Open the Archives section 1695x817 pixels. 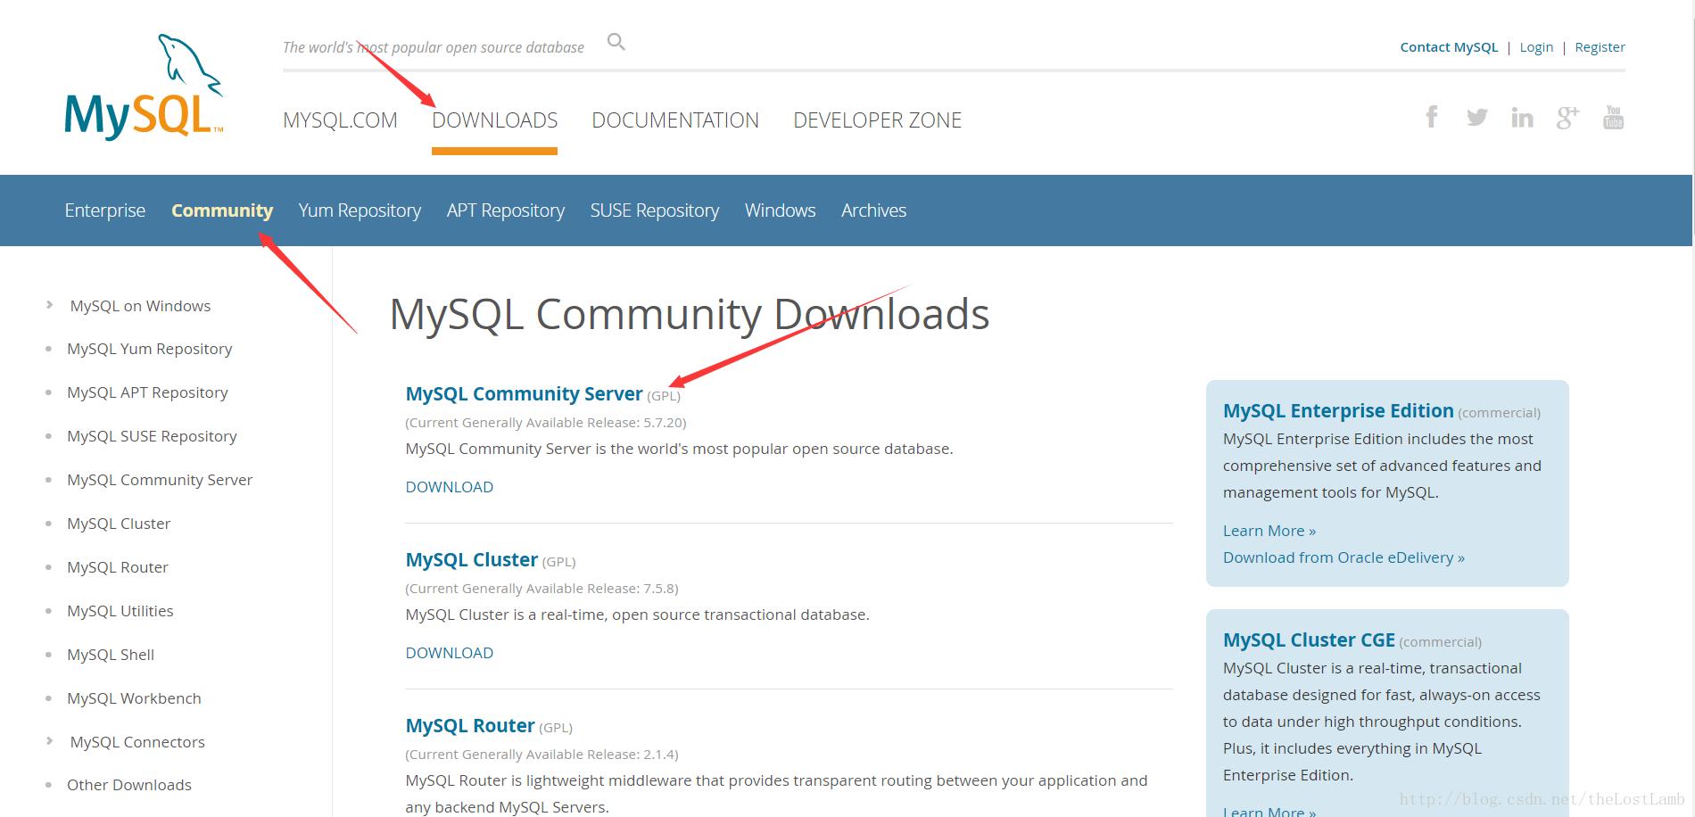coord(873,210)
